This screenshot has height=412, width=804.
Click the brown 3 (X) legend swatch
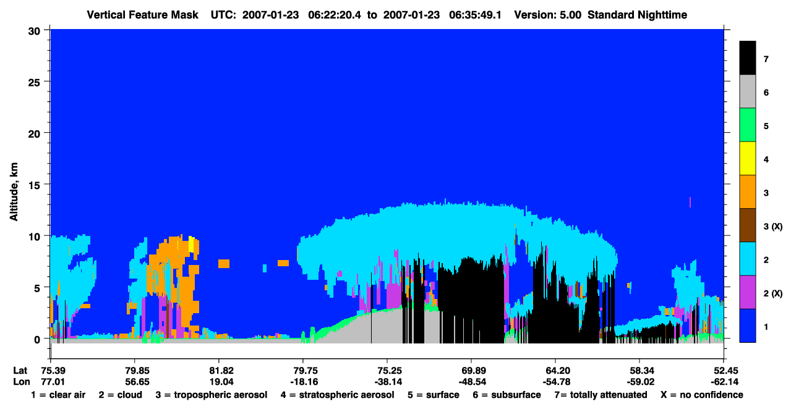(748, 225)
